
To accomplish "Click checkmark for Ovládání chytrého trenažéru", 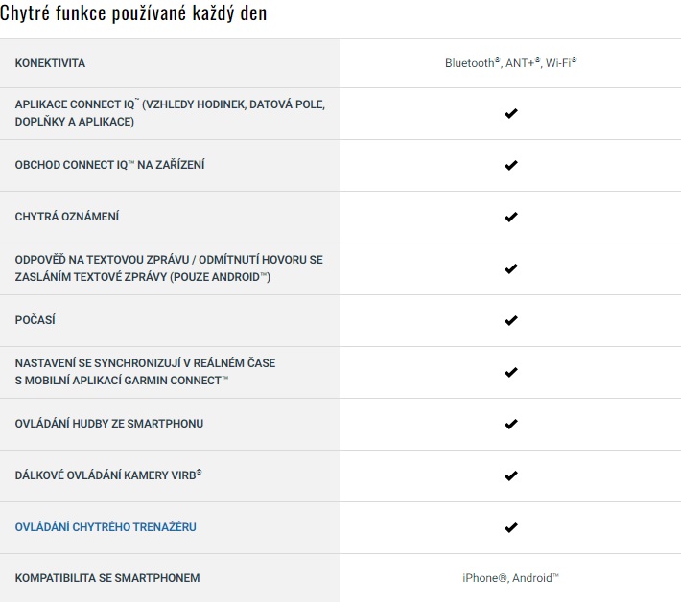I will tap(510, 527).
